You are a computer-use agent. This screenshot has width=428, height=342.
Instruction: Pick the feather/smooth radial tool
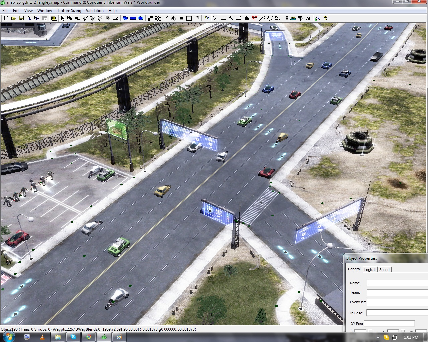(108, 18)
